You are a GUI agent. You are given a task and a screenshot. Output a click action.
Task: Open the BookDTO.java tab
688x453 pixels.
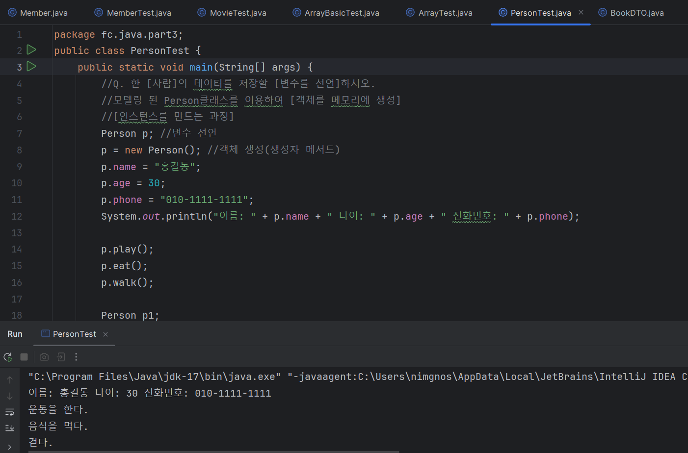[x=631, y=13]
